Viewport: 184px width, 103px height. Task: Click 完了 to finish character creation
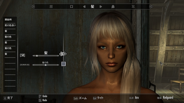10,98
